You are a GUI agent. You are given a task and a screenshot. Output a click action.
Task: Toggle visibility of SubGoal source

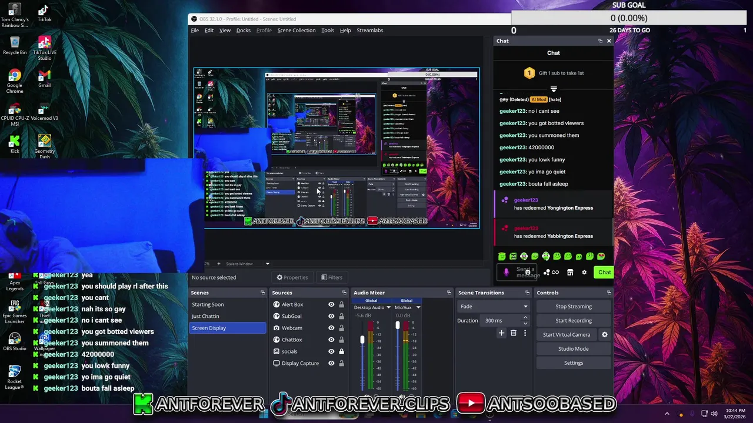[331, 316]
